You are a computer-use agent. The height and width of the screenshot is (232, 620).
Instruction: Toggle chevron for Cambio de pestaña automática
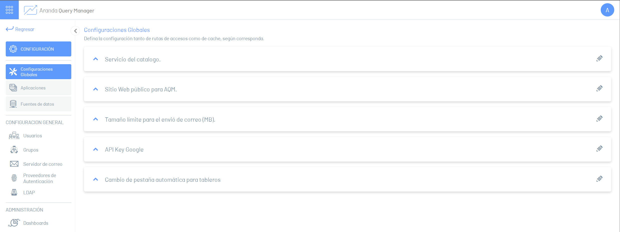(96, 180)
